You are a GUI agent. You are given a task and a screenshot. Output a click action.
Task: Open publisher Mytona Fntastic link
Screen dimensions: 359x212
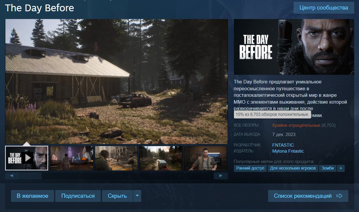288,151
